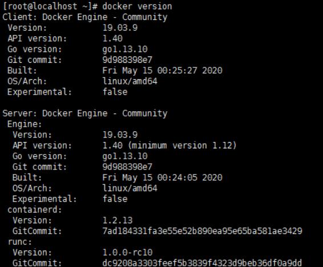The width and height of the screenshot is (323, 267).
Task: Click the runc version 1.0.0-rc10
Action: 127,252
